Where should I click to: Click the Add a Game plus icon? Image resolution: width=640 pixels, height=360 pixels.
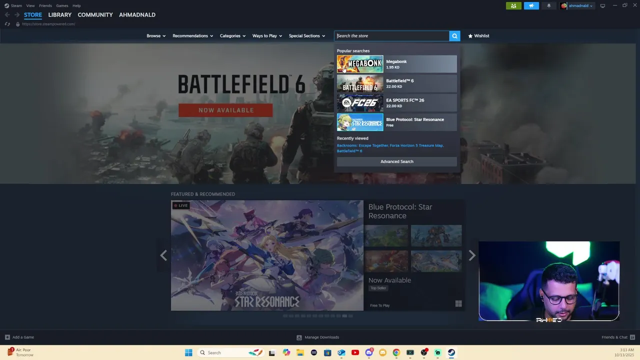coord(7,337)
